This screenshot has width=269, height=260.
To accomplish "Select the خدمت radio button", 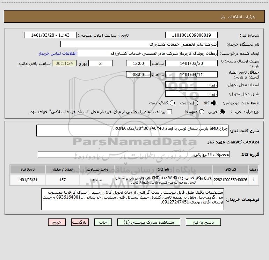I will (196, 103).
